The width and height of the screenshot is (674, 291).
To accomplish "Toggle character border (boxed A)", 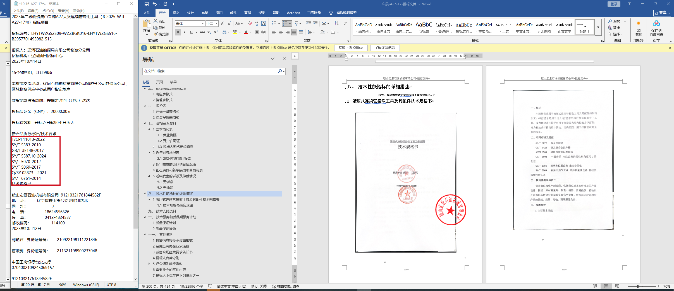I will coord(264,24).
